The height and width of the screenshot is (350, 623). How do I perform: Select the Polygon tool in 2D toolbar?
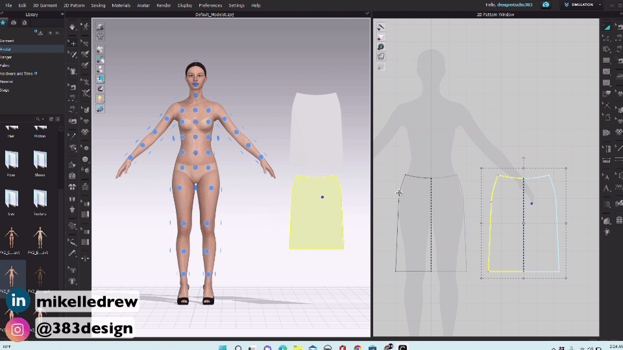point(607,49)
